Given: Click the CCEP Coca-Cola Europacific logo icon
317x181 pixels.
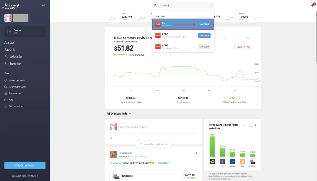Looking at the screenshot, I should click(158, 35).
